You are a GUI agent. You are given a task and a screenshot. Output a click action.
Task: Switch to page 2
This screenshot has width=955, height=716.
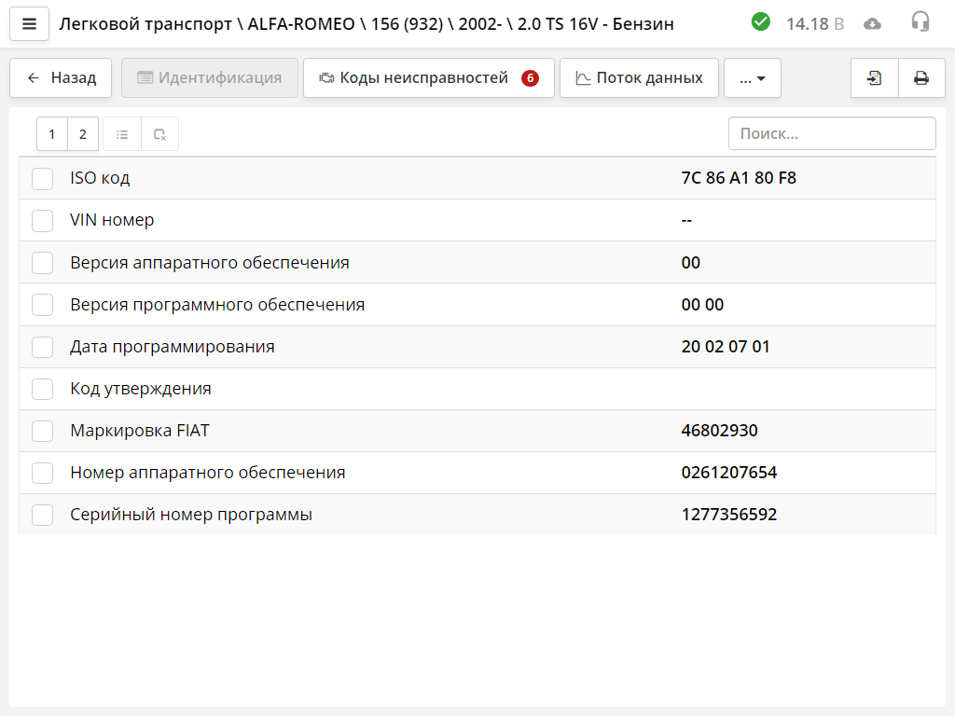pos(83,134)
